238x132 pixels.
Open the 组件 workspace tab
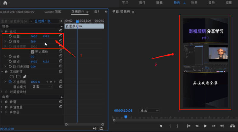tap(142, 3)
